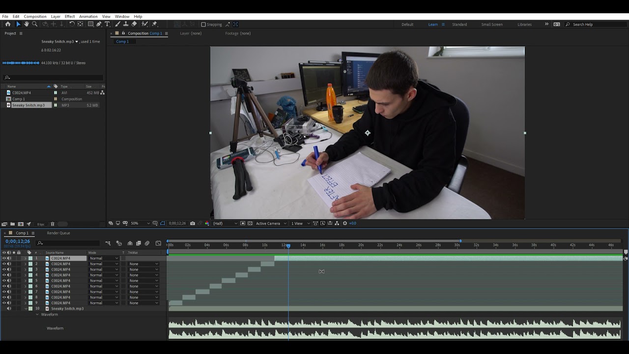Select the Eraser tool
This screenshot has width=629, height=354.
pos(134,24)
